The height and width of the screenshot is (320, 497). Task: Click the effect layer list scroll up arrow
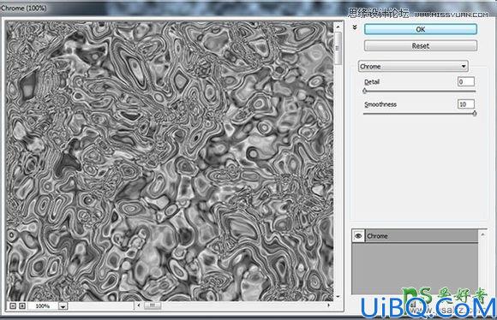482,234
